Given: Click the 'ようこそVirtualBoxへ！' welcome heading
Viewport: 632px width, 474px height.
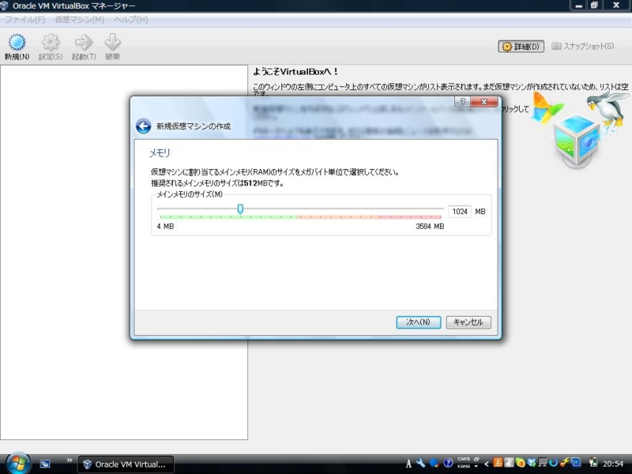Looking at the screenshot, I should 295,72.
